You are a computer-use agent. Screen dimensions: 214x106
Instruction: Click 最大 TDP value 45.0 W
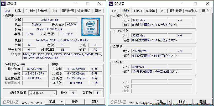pyautogui.click(x=71, y=24)
